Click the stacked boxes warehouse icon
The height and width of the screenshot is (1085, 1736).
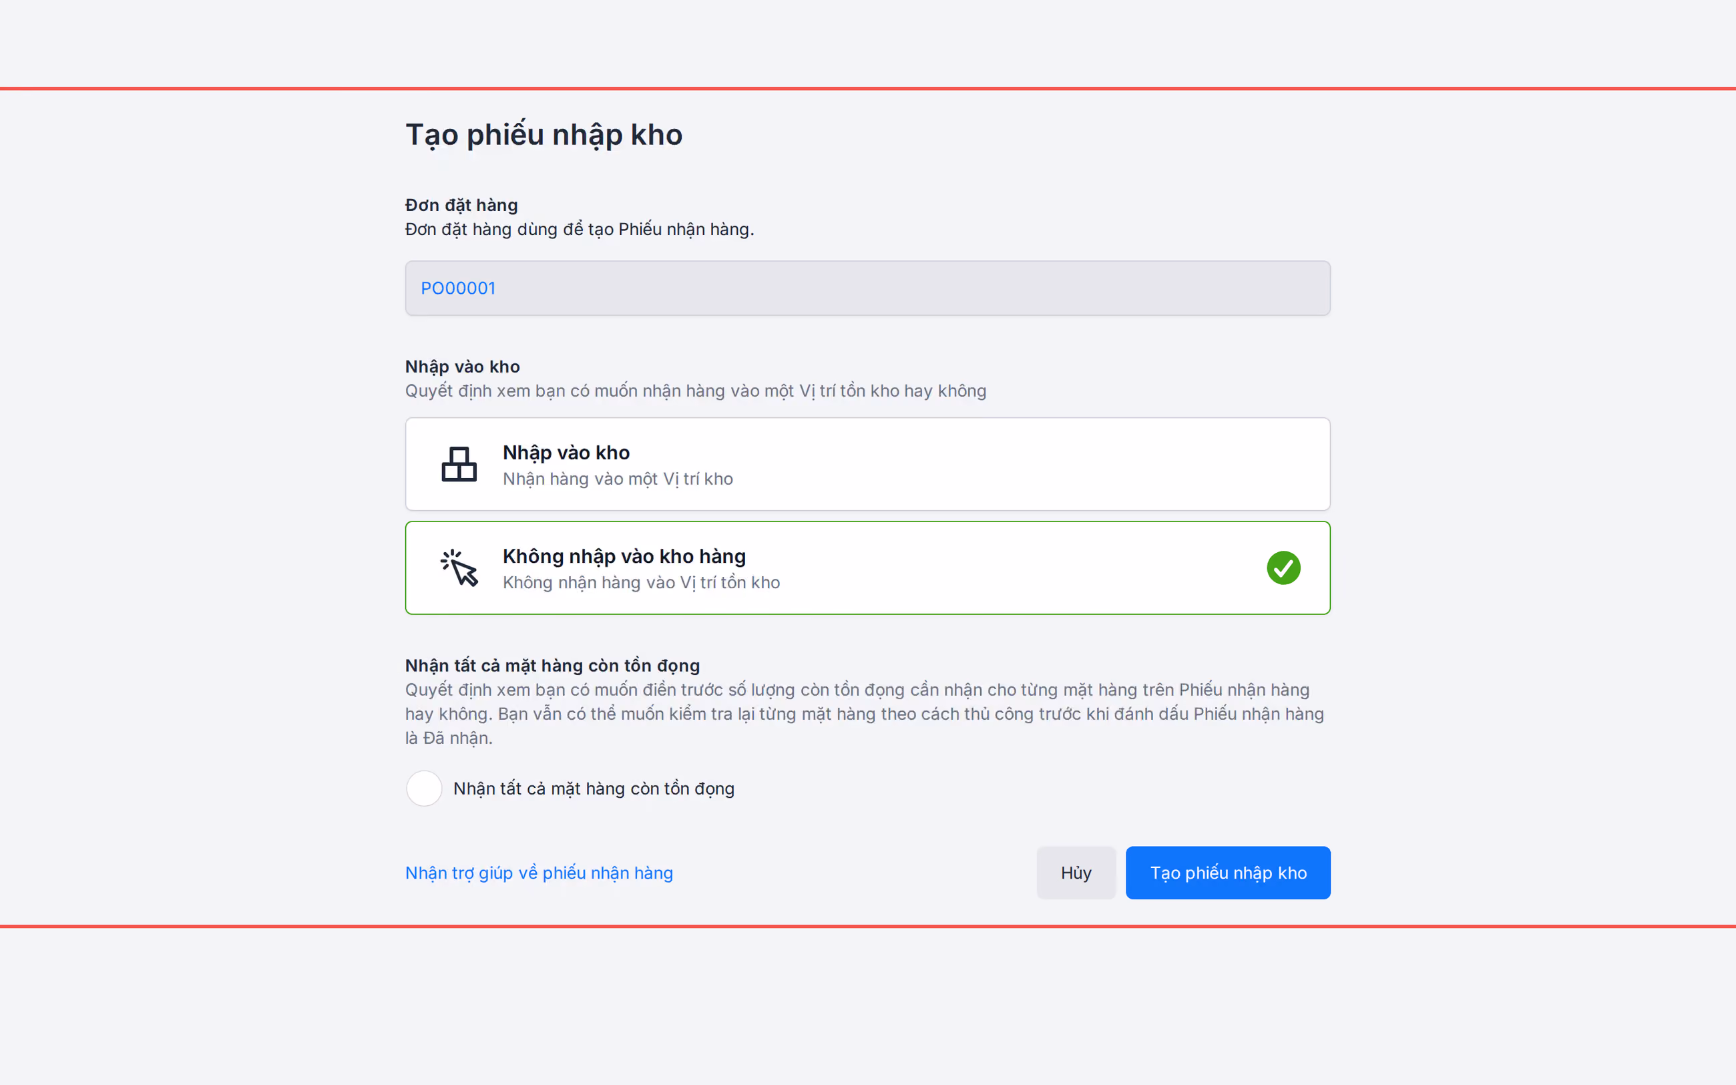coord(459,464)
